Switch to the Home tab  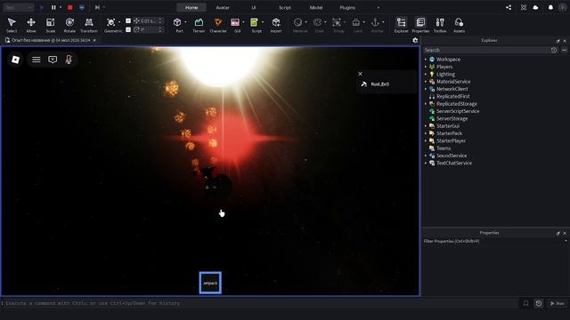[191, 7]
